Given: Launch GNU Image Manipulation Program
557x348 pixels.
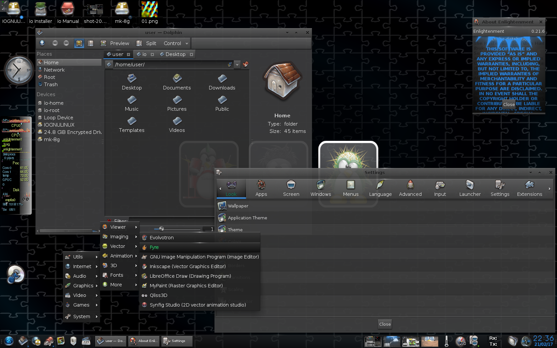Looking at the screenshot, I should 200,257.
